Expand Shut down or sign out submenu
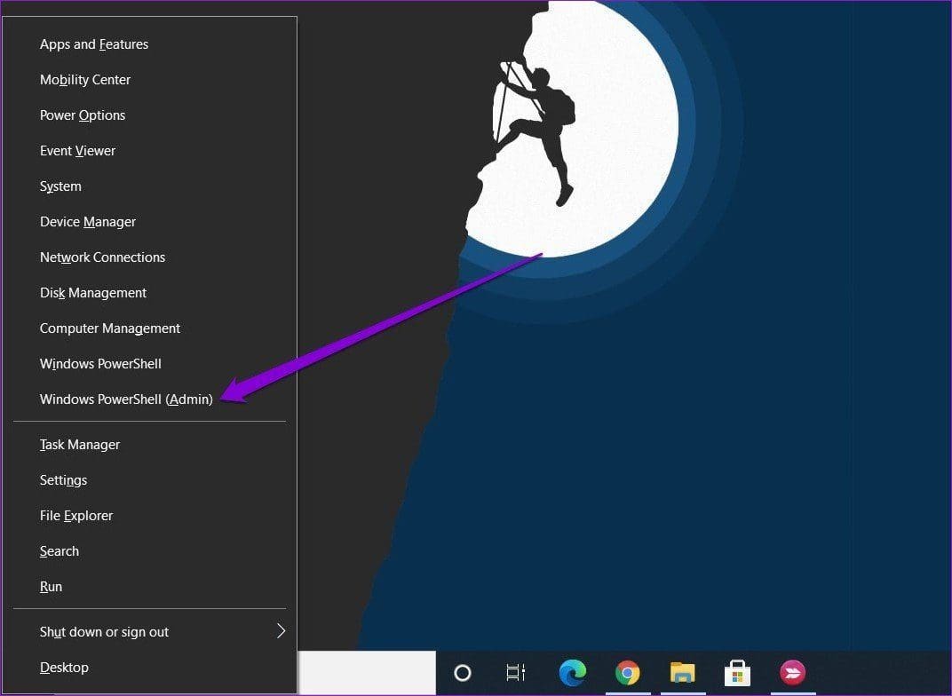This screenshot has width=952, height=696. (x=149, y=632)
